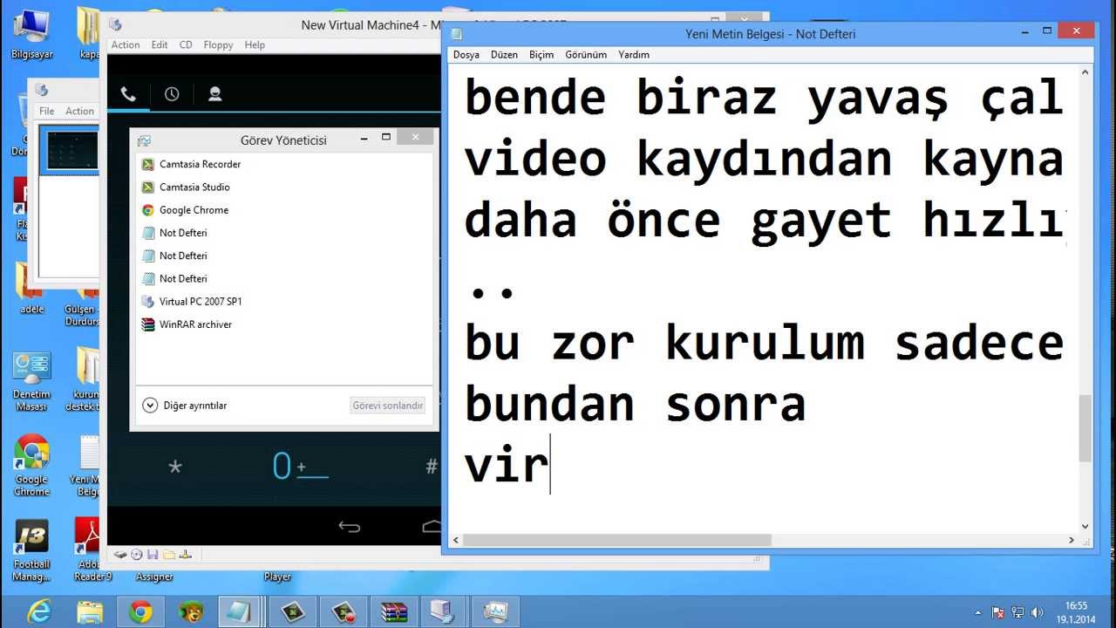Open Edit menu in Virtual Machine window
This screenshot has height=628, width=1116.
[x=160, y=44]
